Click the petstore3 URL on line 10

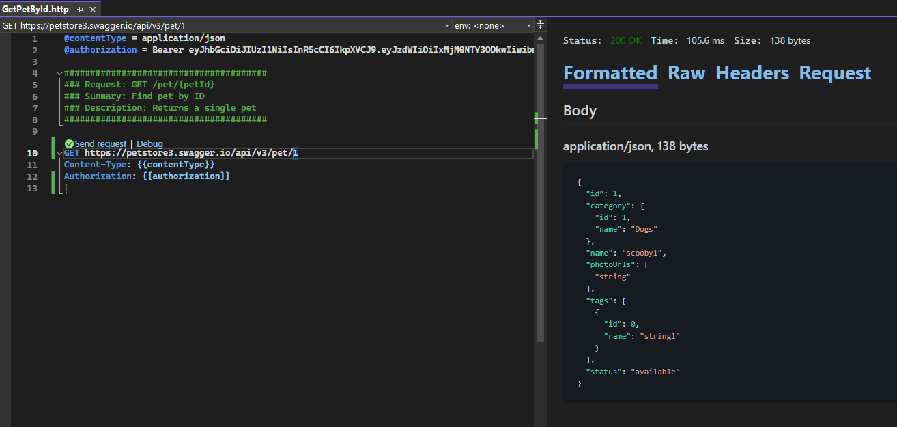tap(192, 153)
